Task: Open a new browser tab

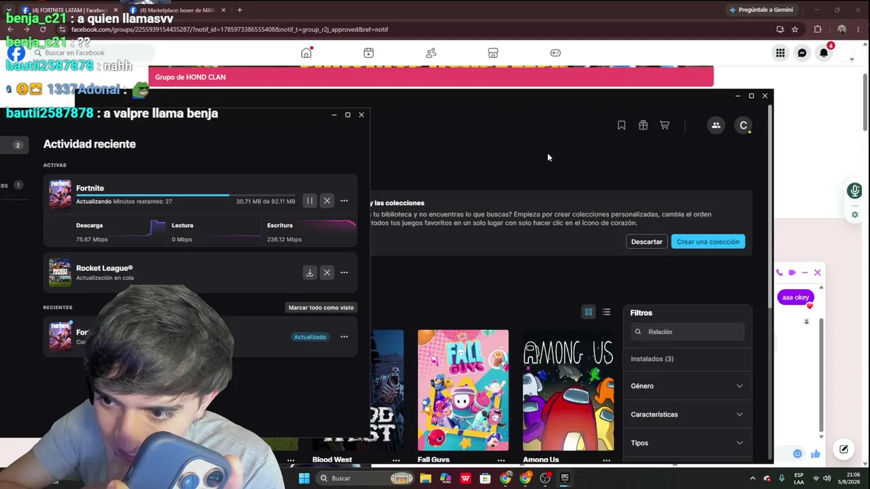Action: pyautogui.click(x=239, y=10)
